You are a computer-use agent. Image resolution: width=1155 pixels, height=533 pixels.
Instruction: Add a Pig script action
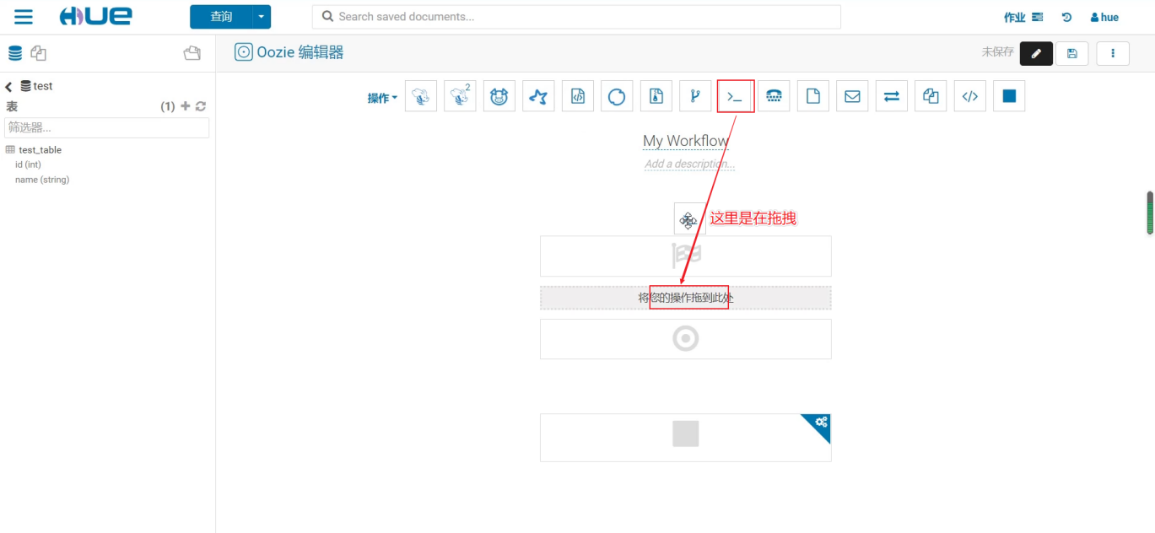point(499,96)
